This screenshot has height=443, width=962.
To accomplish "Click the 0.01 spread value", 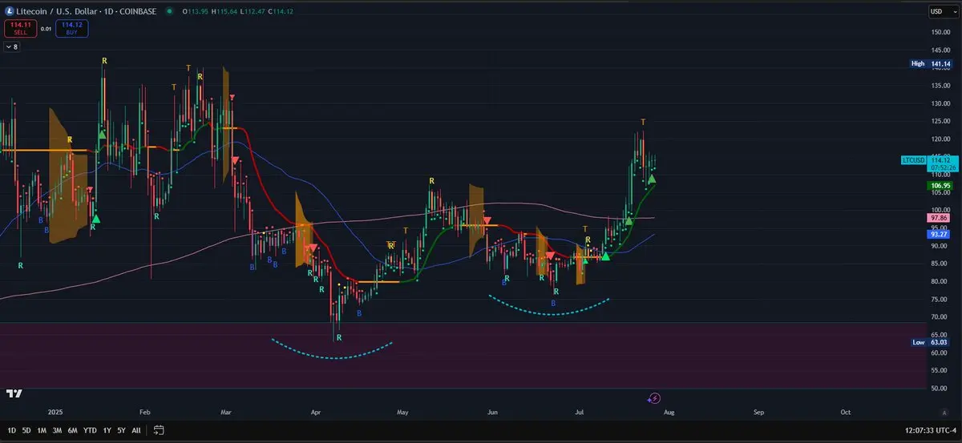I will coord(46,29).
